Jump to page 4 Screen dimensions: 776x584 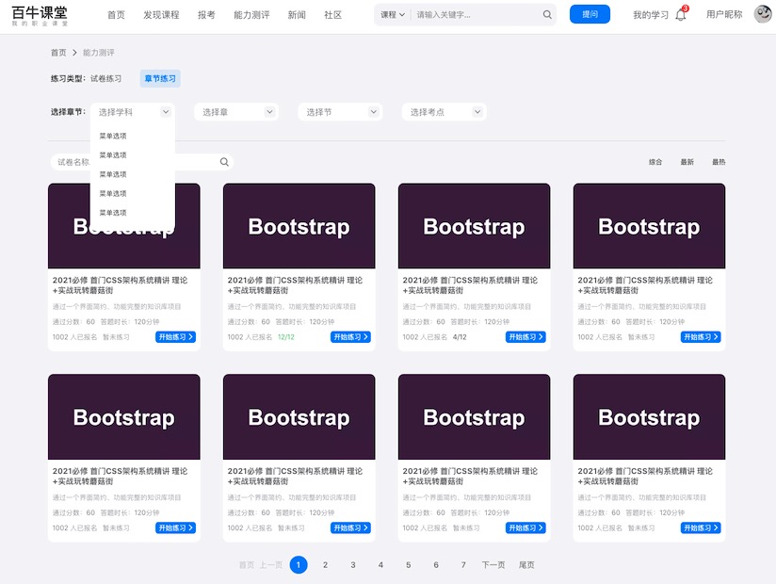pos(380,565)
